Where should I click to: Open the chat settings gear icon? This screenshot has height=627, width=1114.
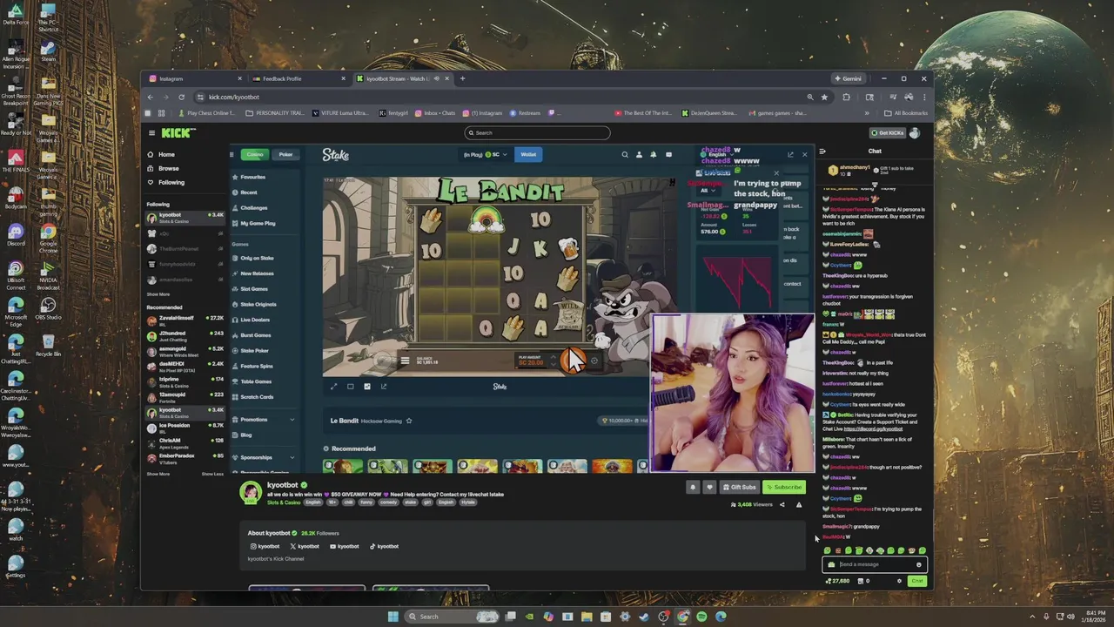pos(899,581)
